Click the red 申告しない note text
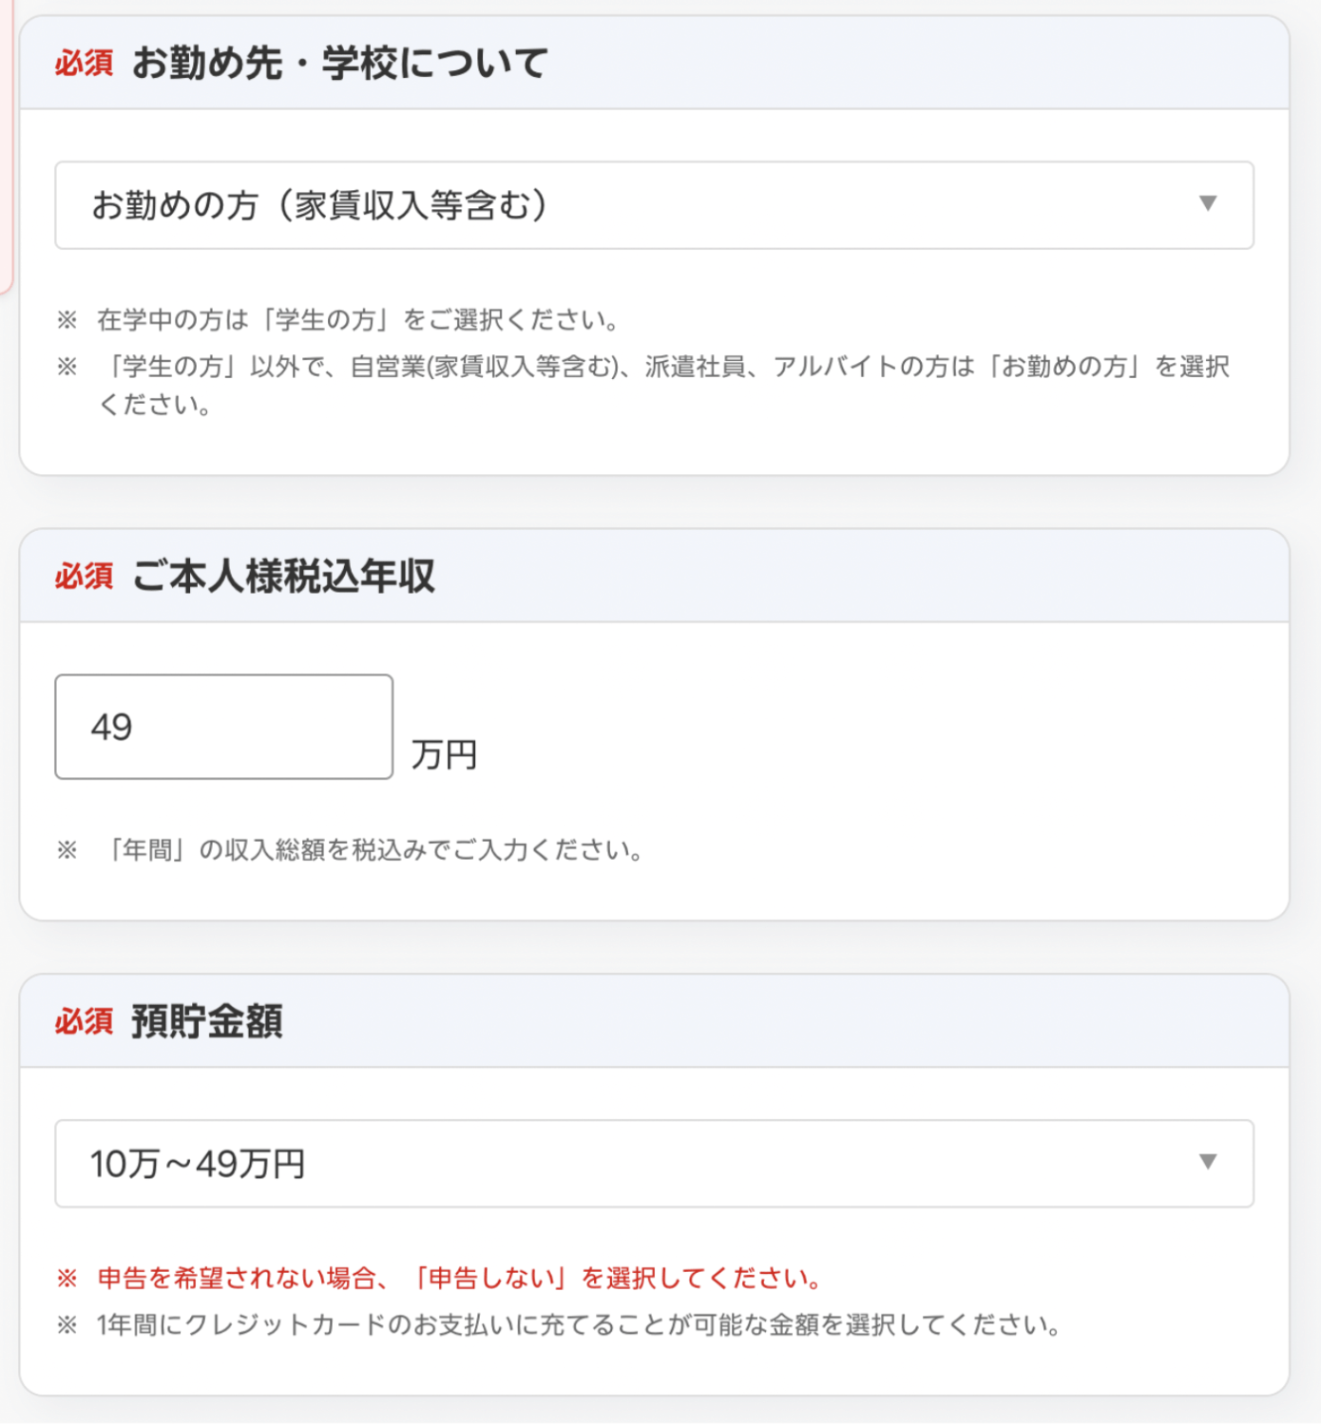 click(x=459, y=1279)
